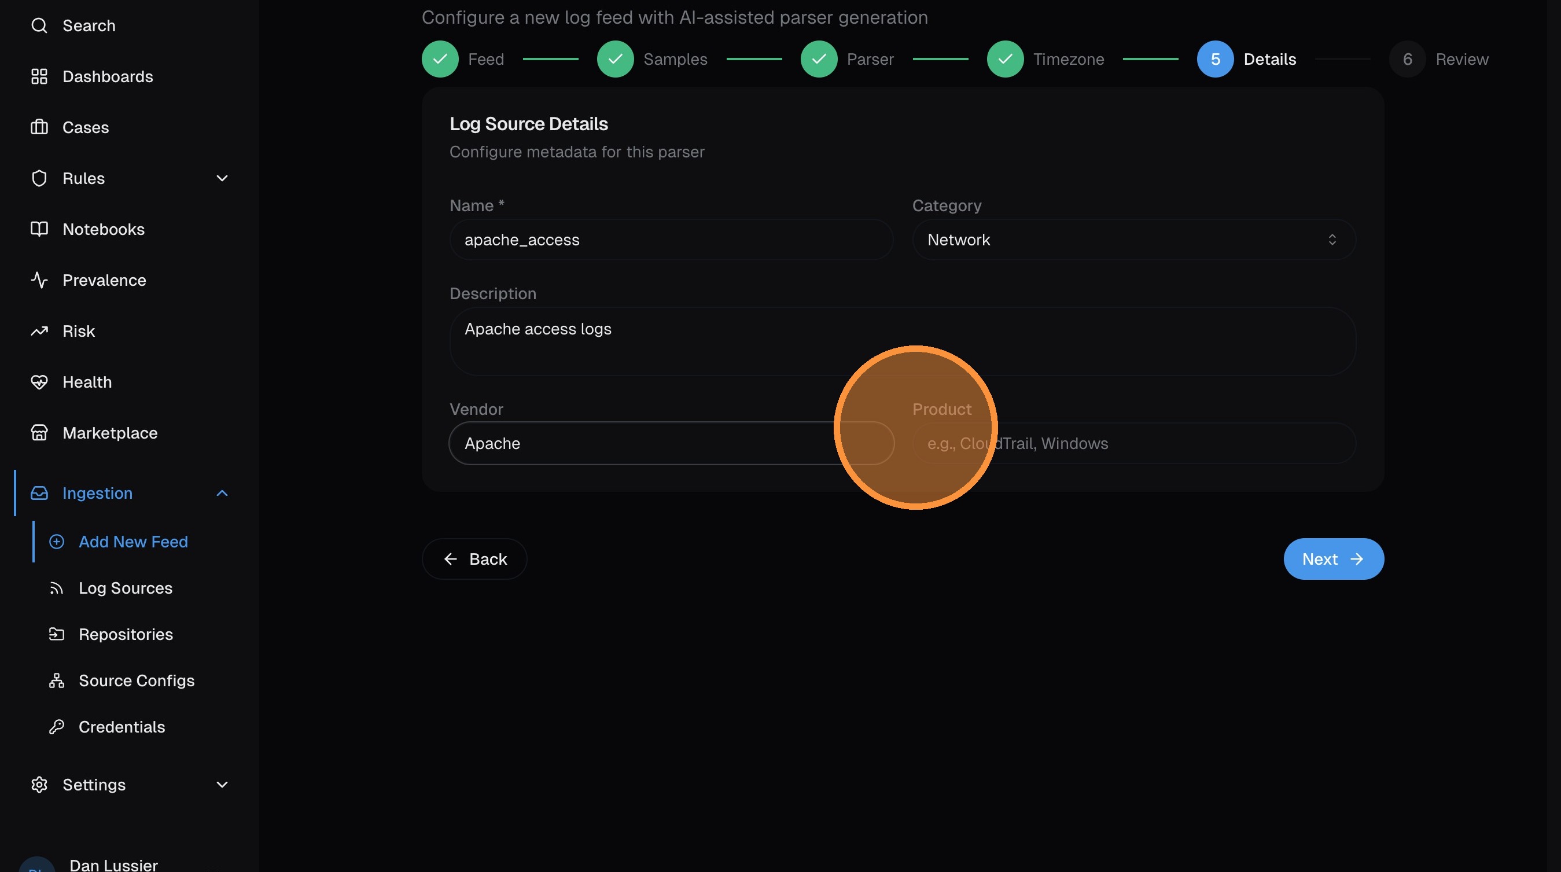
Task: Jump to the Review step
Action: (x=1407, y=59)
